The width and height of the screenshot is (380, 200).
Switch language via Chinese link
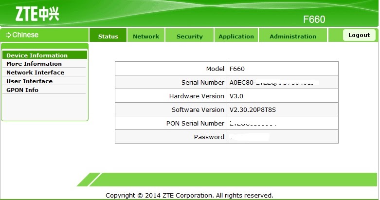point(25,35)
